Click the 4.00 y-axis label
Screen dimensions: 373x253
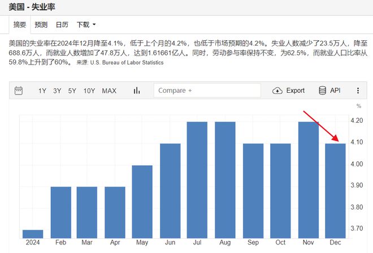(357, 164)
